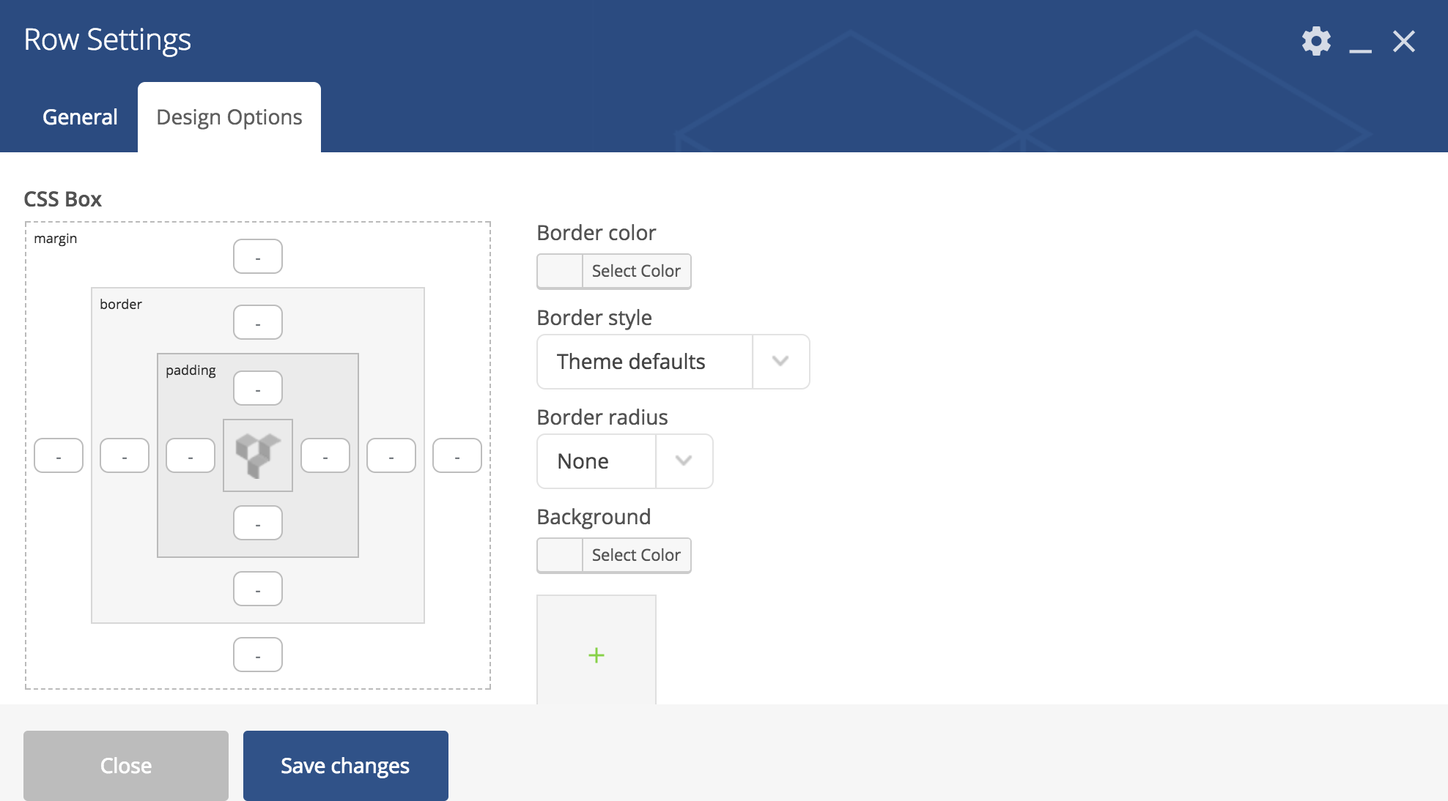Click the center logo icon in CSS box
The image size is (1448, 801).
pos(258,455)
